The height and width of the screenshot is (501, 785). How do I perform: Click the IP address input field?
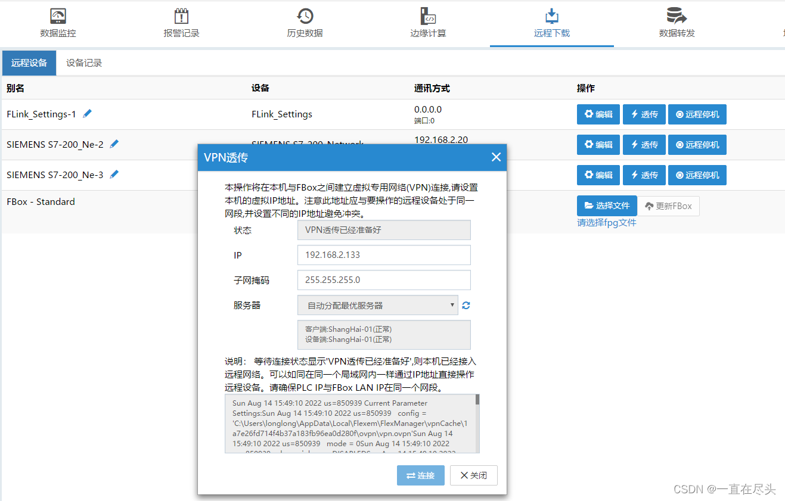coord(384,255)
